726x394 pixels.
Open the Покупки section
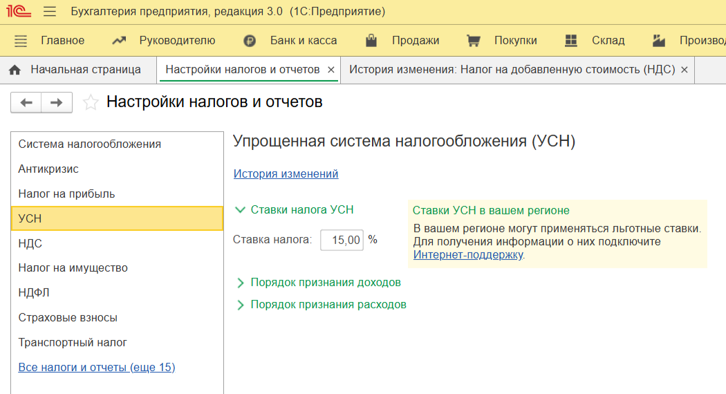pyautogui.click(x=502, y=41)
